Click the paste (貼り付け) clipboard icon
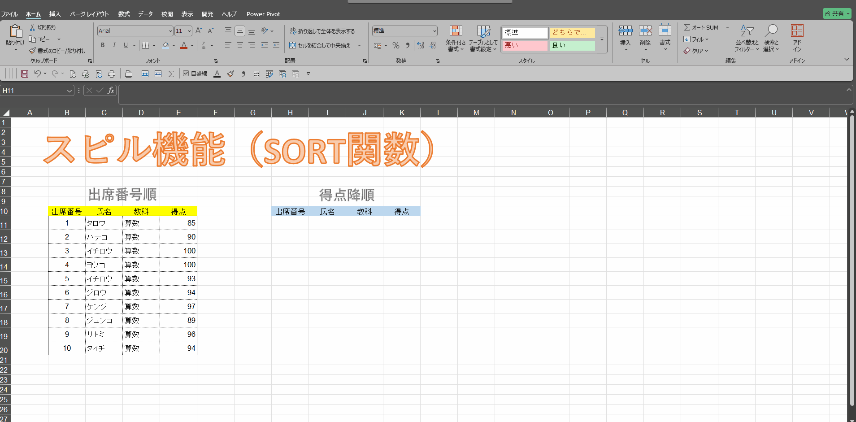Image resolution: width=856 pixels, height=422 pixels. (x=15, y=31)
